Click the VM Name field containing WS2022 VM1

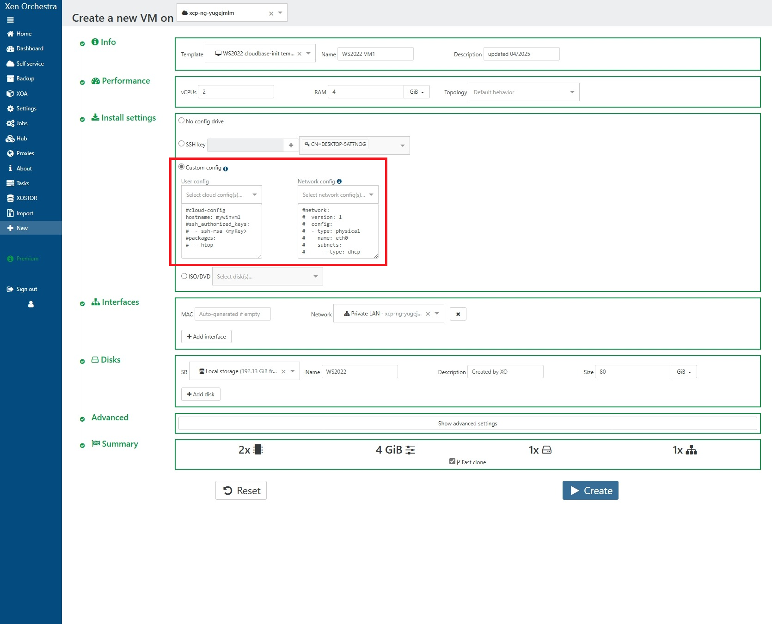(375, 54)
